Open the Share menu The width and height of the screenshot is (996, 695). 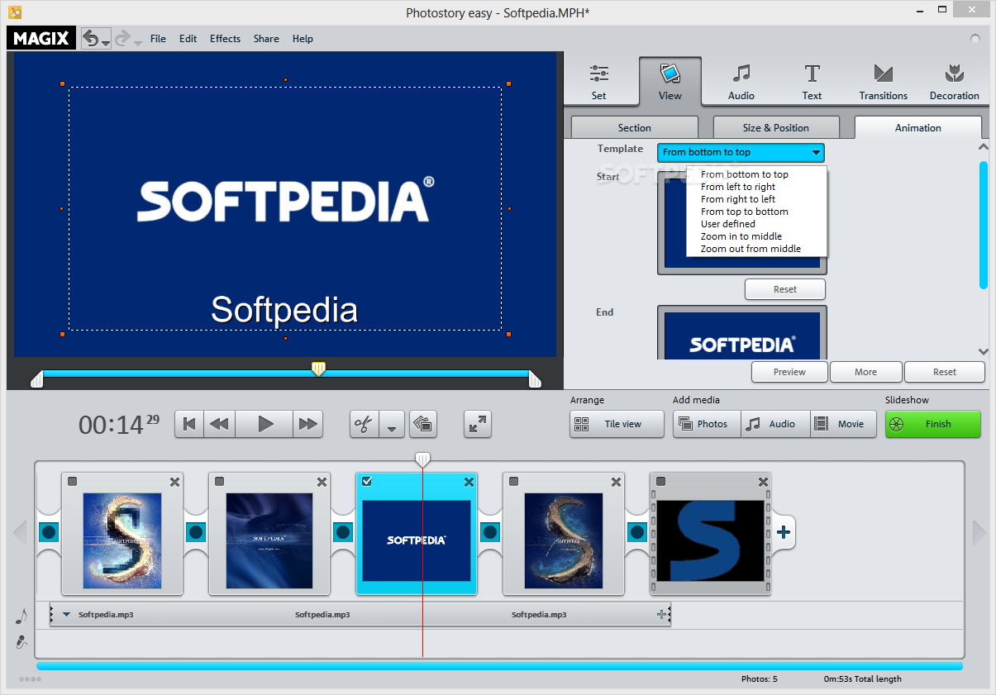tap(266, 39)
